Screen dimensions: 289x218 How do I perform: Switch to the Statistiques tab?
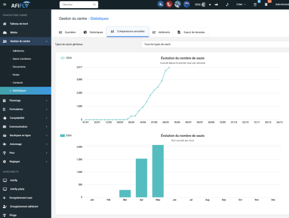[x=93, y=32]
